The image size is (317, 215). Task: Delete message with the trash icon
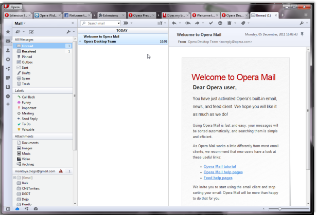pyautogui.click(x=230, y=23)
